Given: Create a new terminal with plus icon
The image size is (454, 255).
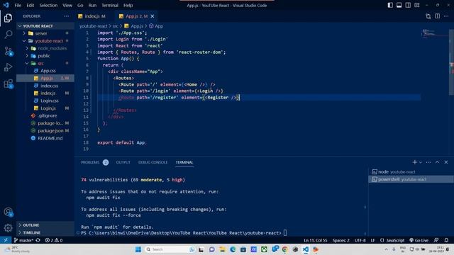Looking at the screenshot, I should pos(414,162).
